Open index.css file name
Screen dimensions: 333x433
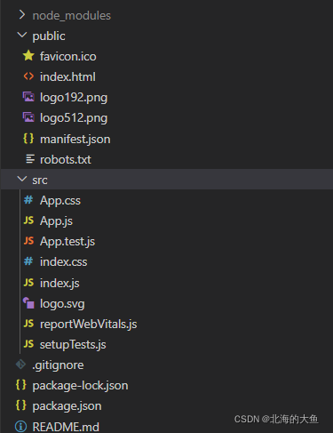[64, 262]
